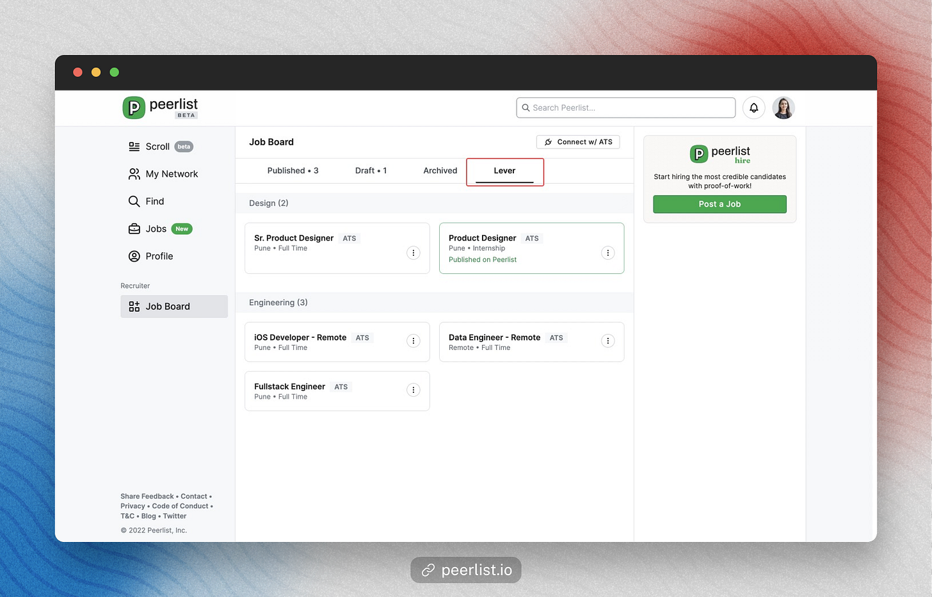Viewport: 932px width, 597px height.
Task: Open the Code of Conduct link
Action: pyautogui.click(x=180, y=506)
